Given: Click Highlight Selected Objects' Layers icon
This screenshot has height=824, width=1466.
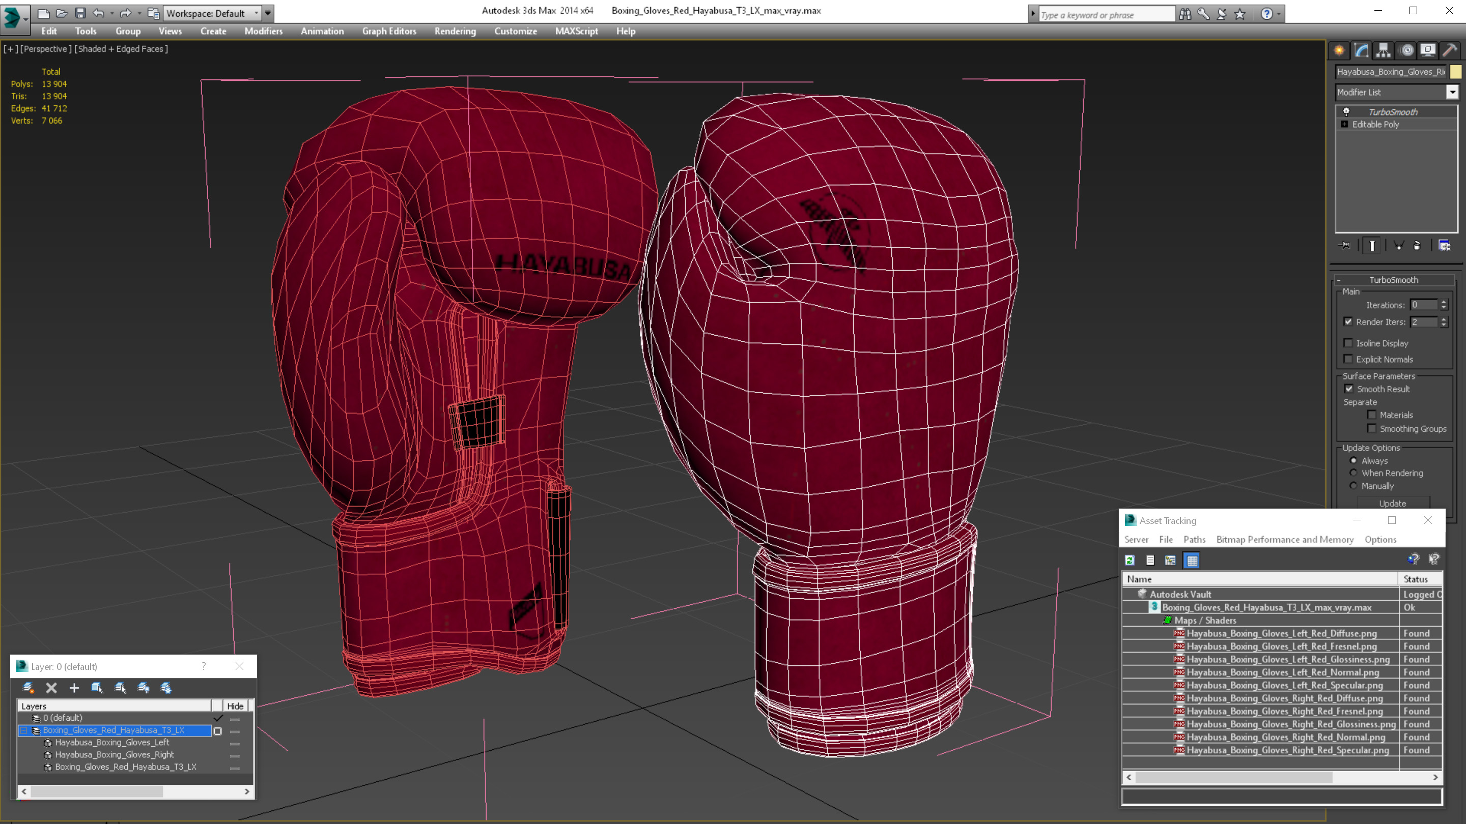Looking at the screenshot, I should coord(120,688).
